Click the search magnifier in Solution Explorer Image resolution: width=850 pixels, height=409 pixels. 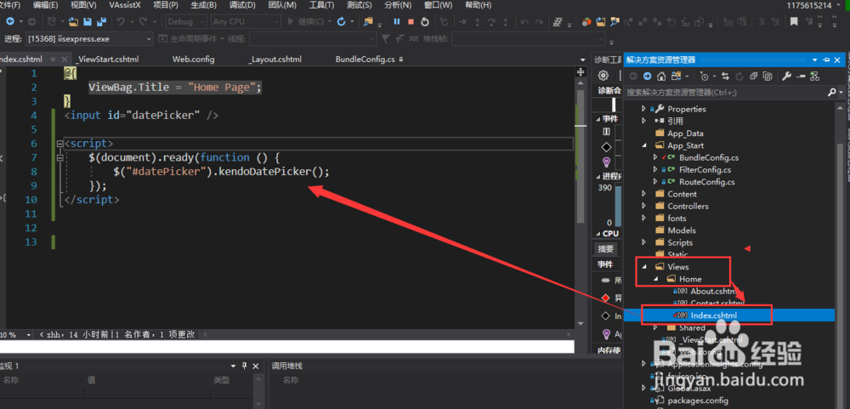tap(832, 92)
